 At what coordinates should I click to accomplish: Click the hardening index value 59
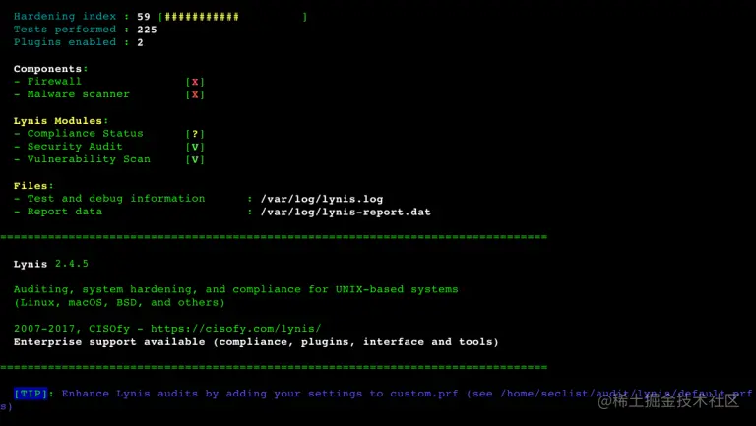tap(143, 17)
